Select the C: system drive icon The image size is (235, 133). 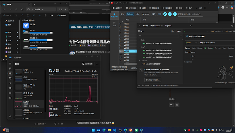[26, 32]
